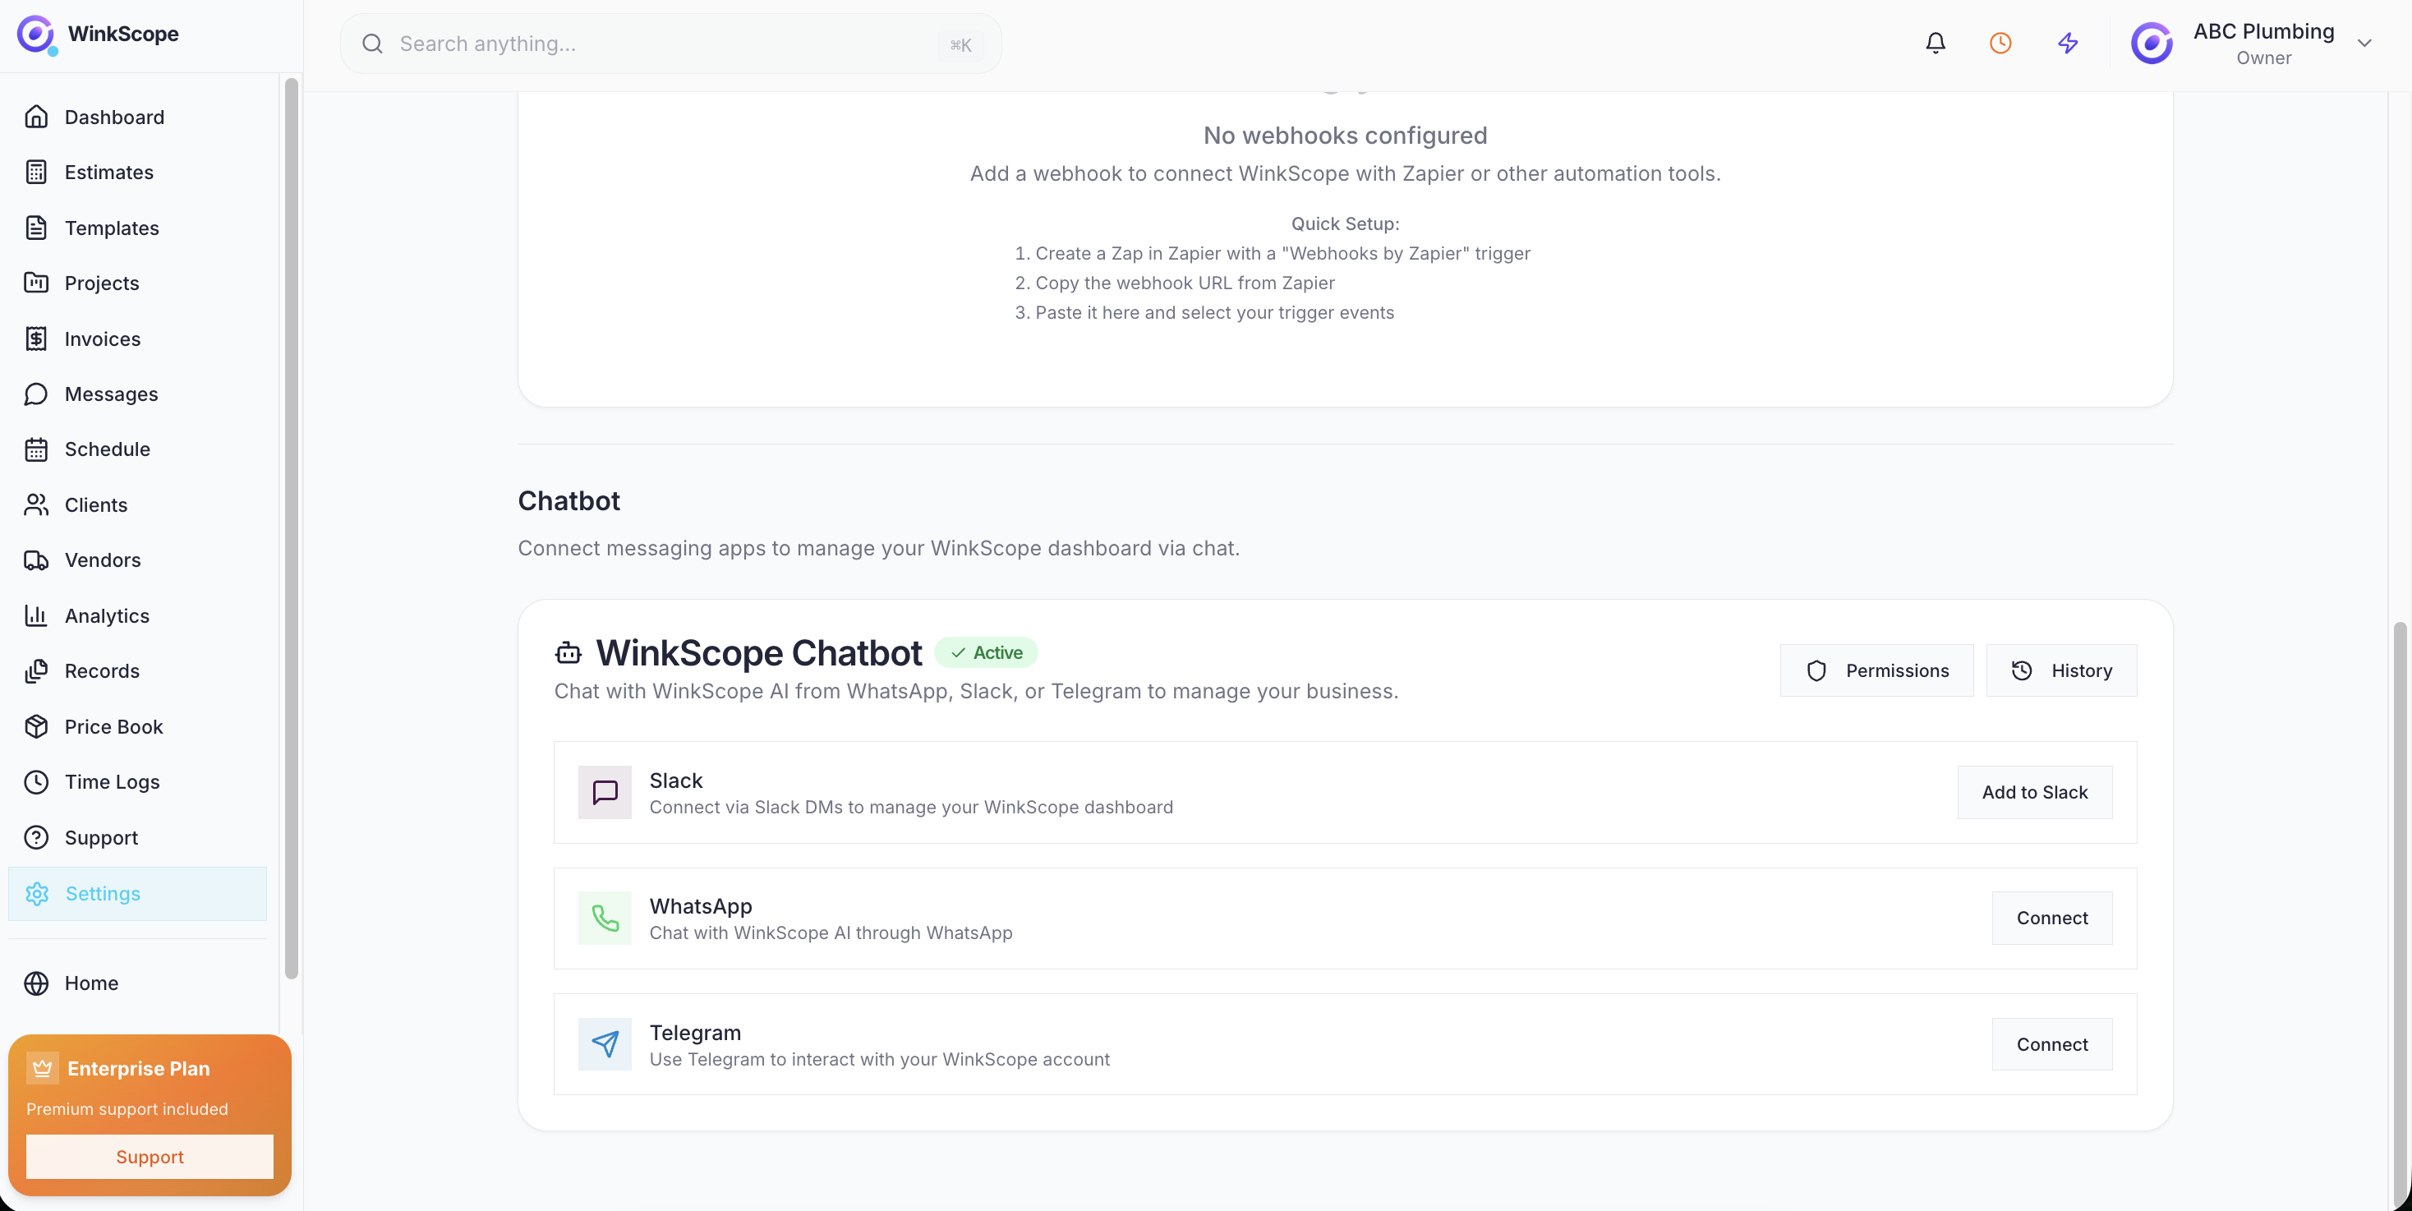
Task: Click the WinkScope logo icon
Action: (x=36, y=35)
